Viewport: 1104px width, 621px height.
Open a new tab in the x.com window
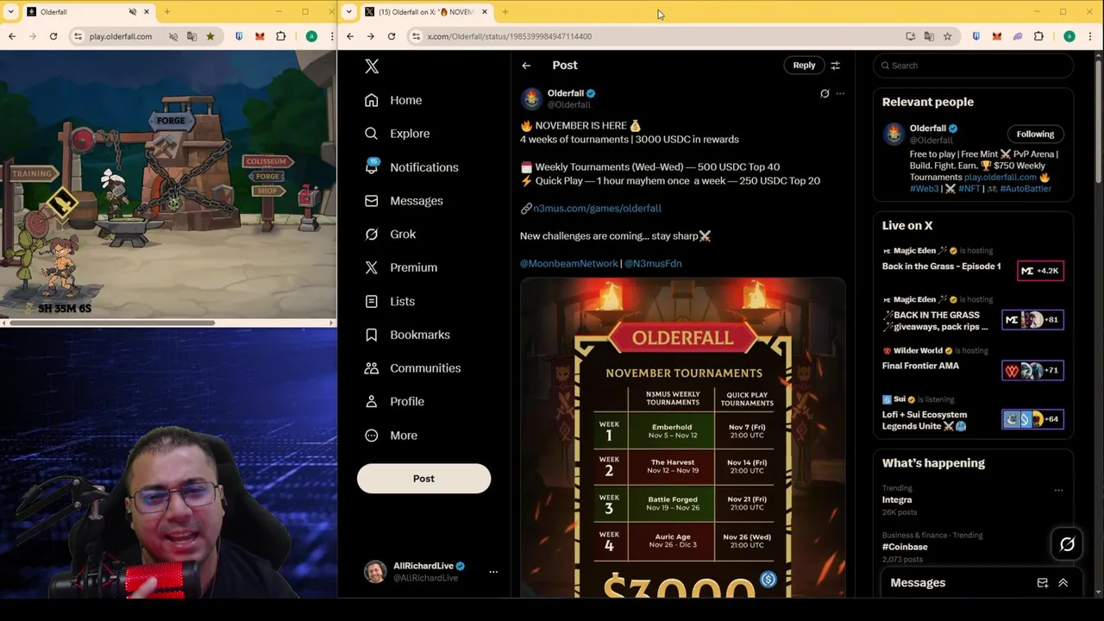coord(505,12)
